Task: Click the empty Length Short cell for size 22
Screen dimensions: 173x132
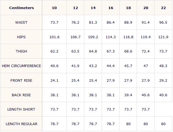Action: point(163,109)
